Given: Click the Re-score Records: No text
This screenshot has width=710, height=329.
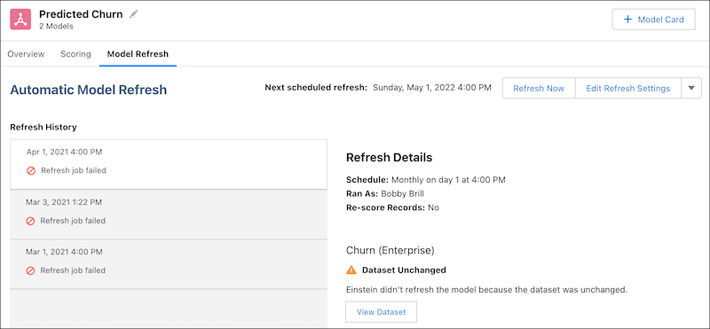Looking at the screenshot, I should [392, 208].
